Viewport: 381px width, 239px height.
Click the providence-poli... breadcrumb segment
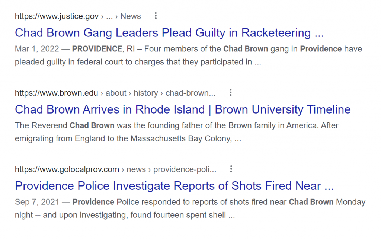click(185, 169)
